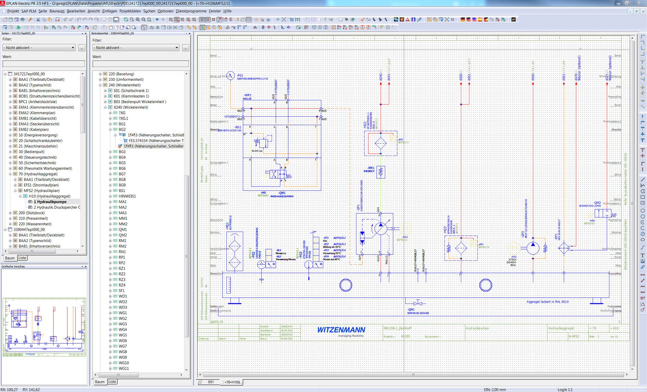Toggle the magnet object snap button
Viewport: 647px width, 392px height.
point(219,20)
